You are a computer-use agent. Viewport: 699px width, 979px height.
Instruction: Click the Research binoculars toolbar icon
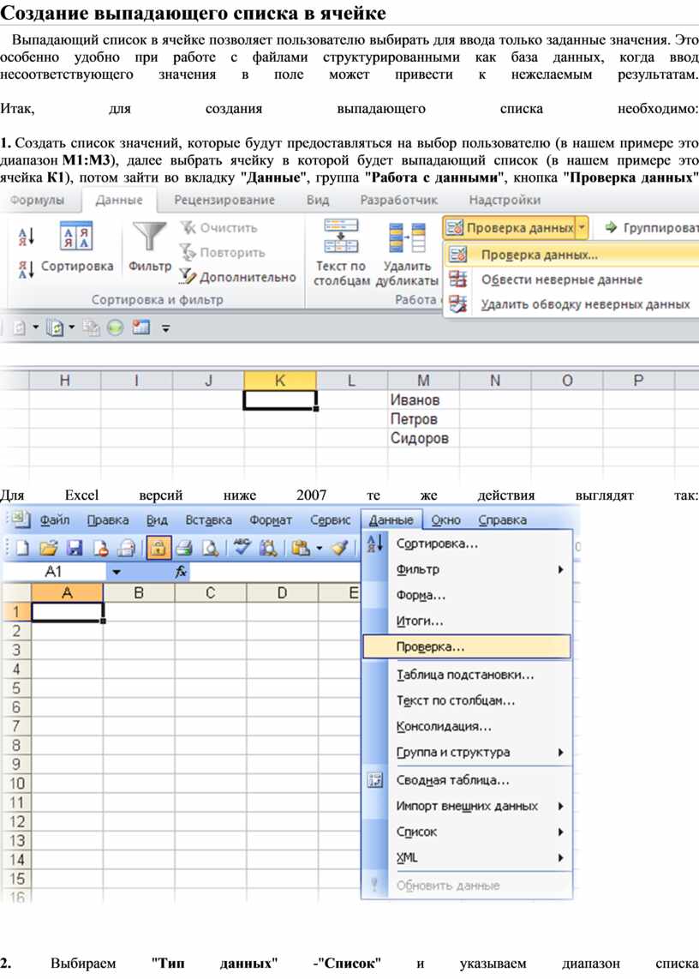(269, 548)
